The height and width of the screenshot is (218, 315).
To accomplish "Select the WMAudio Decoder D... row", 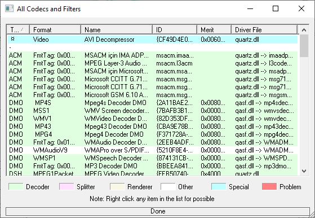I will click(x=153, y=142).
